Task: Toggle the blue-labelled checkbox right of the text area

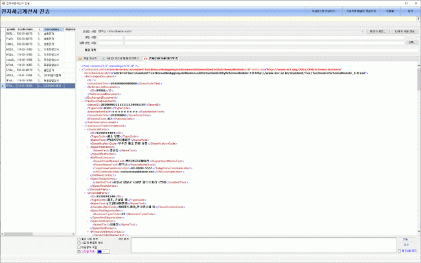Action: (x=399, y=251)
